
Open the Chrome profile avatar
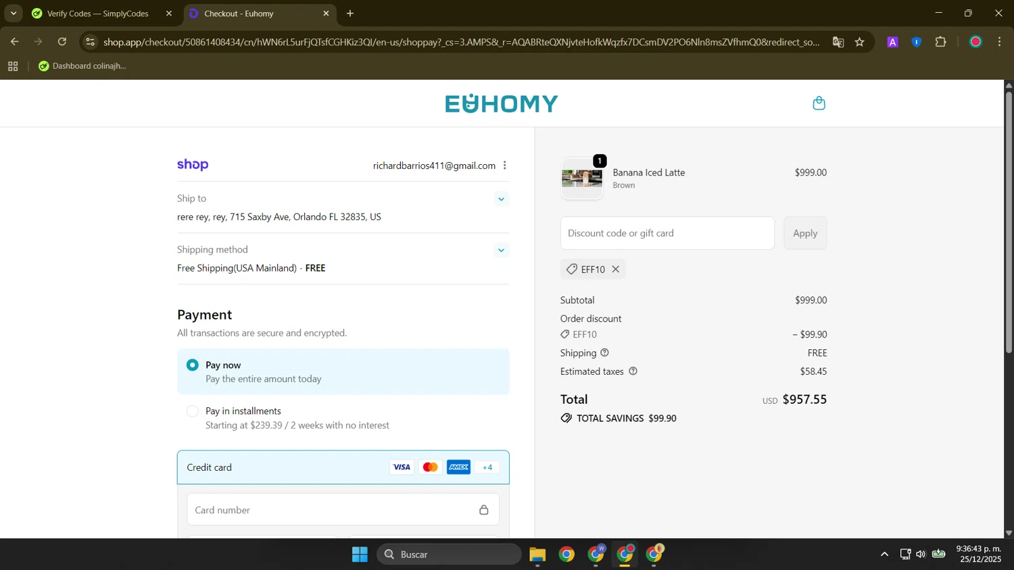tap(975, 42)
